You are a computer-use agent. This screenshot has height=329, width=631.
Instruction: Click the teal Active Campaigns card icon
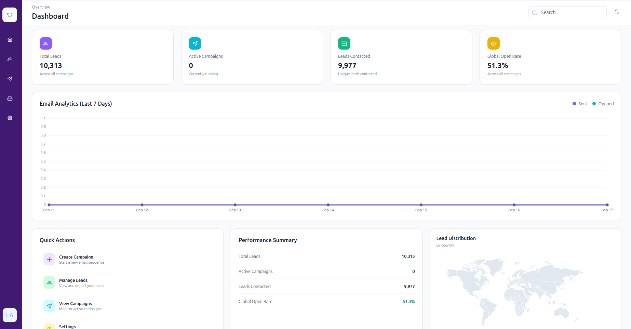(195, 43)
